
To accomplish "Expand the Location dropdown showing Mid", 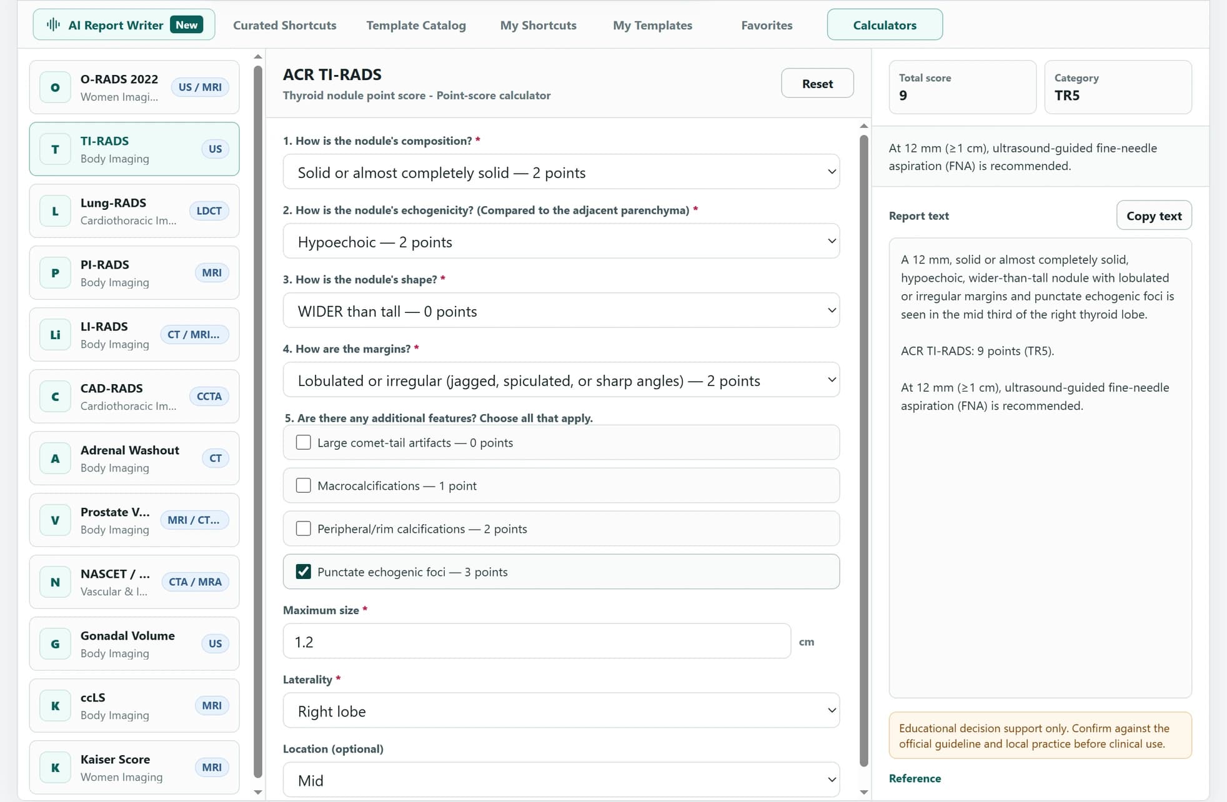I will click(x=561, y=780).
